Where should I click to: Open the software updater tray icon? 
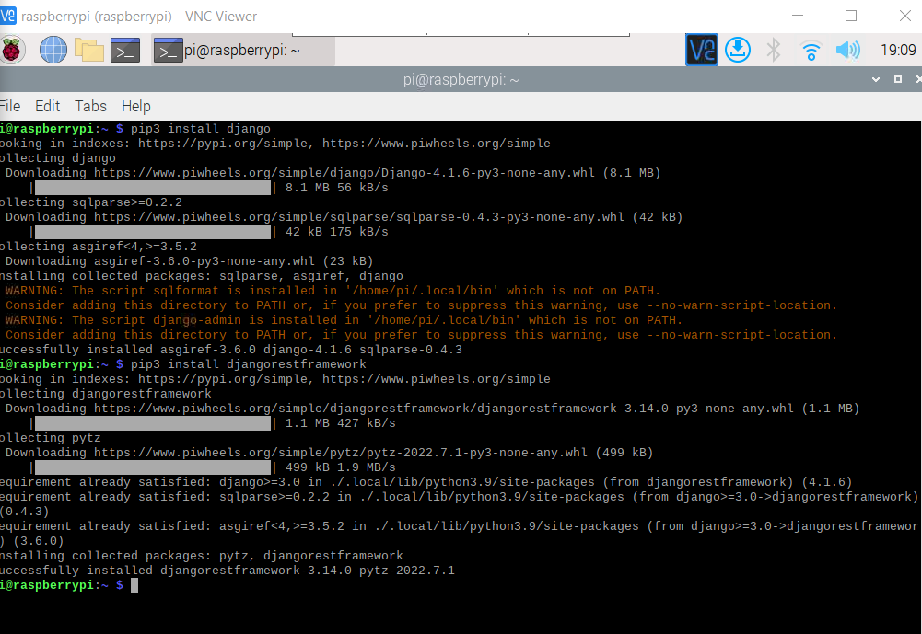(737, 51)
